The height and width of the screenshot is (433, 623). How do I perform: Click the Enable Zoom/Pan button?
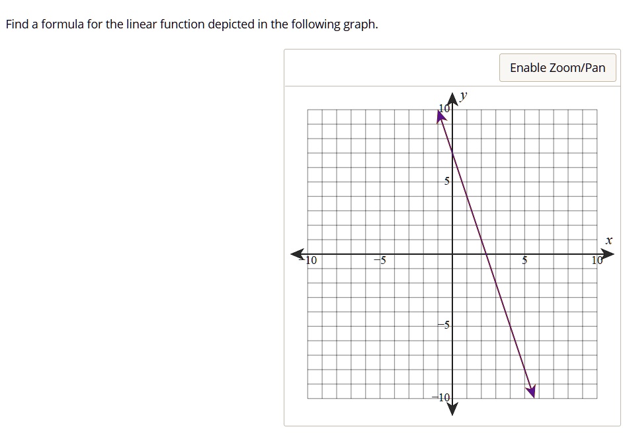[558, 67]
